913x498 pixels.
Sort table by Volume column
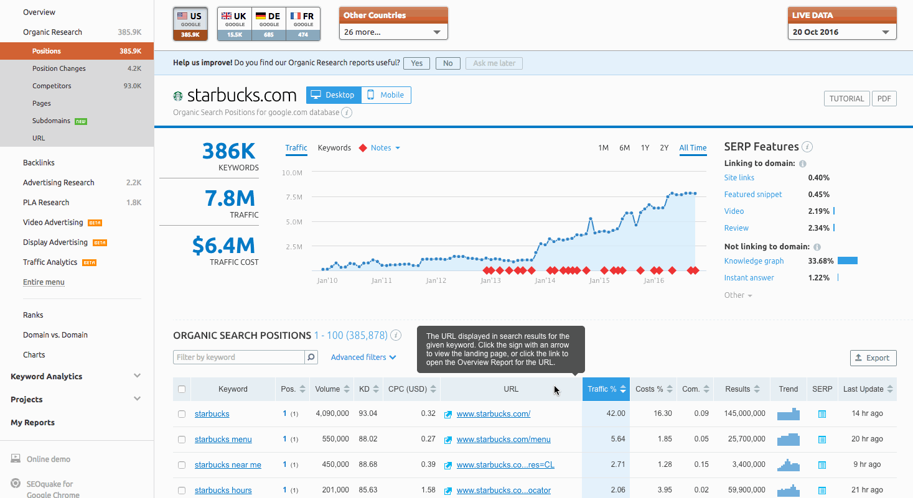pyautogui.click(x=332, y=389)
